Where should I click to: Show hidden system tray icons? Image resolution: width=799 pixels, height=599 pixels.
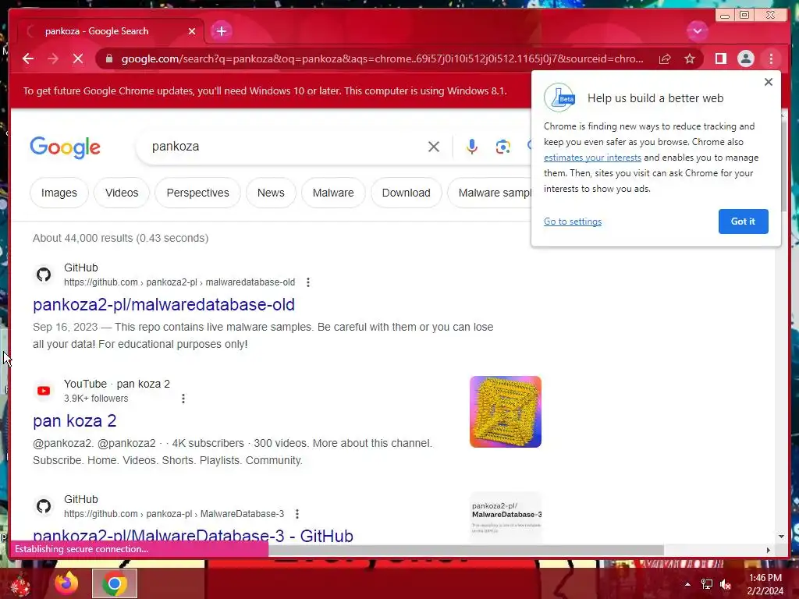(x=688, y=584)
